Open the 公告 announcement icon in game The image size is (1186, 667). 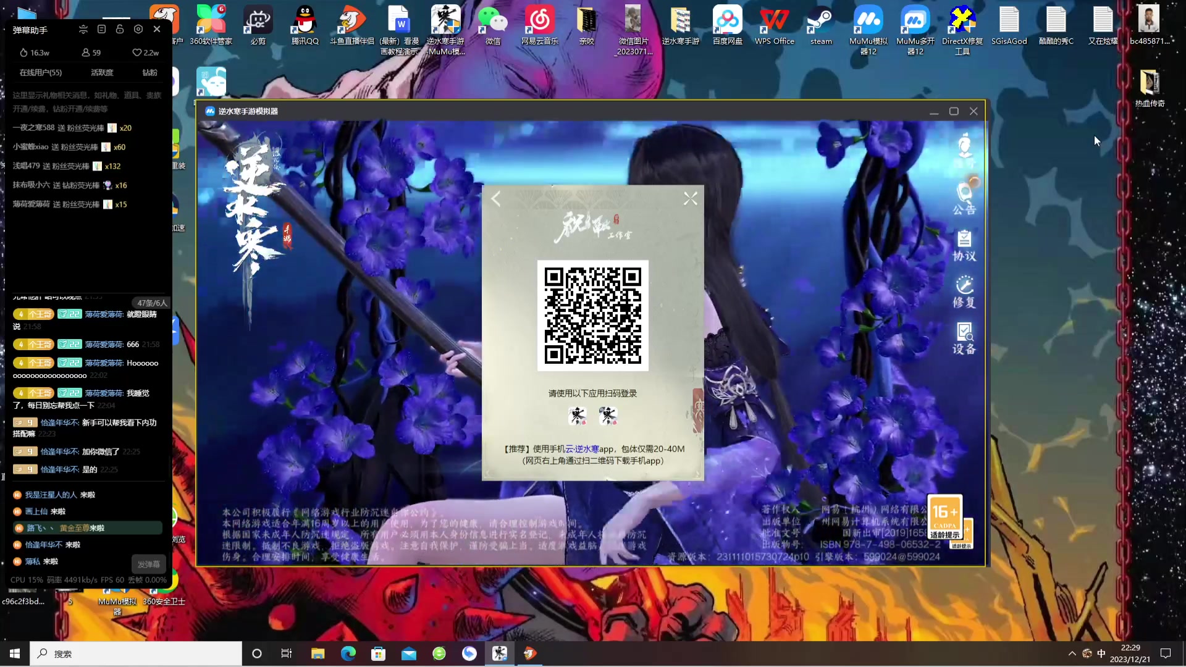click(x=964, y=198)
